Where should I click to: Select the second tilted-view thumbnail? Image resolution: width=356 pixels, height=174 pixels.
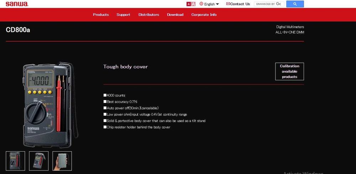(39, 161)
